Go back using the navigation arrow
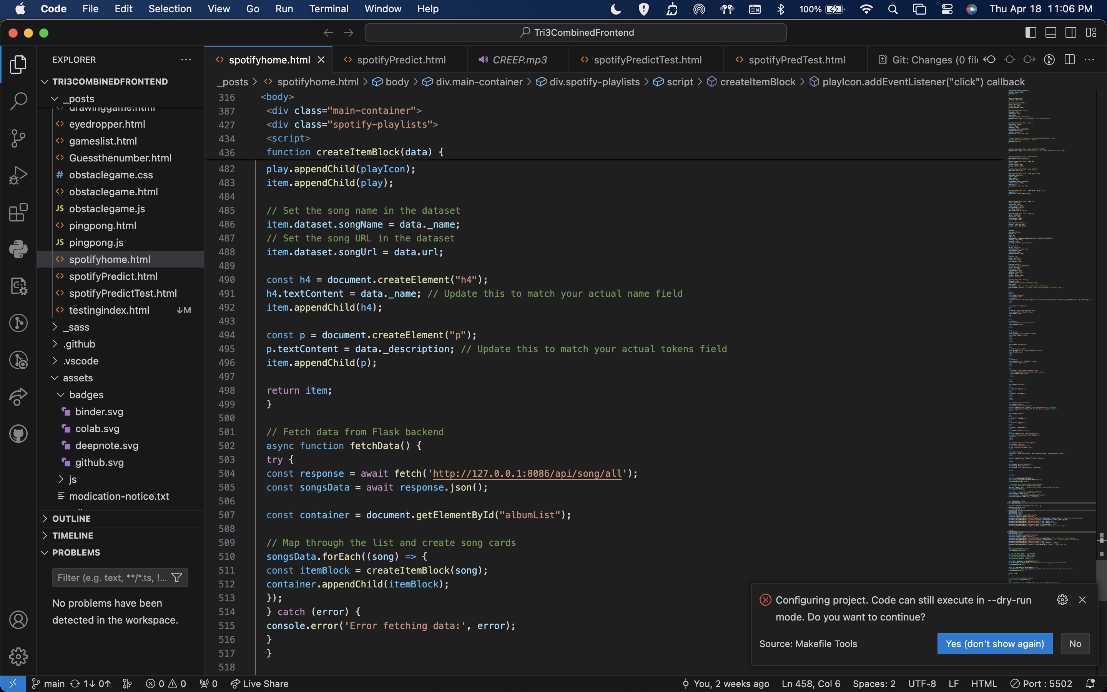Image resolution: width=1107 pixels, height=692 pixels. [328, 33]
